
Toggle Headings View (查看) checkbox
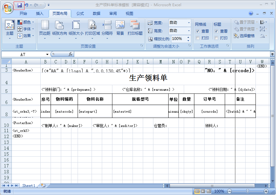(216, 31)
